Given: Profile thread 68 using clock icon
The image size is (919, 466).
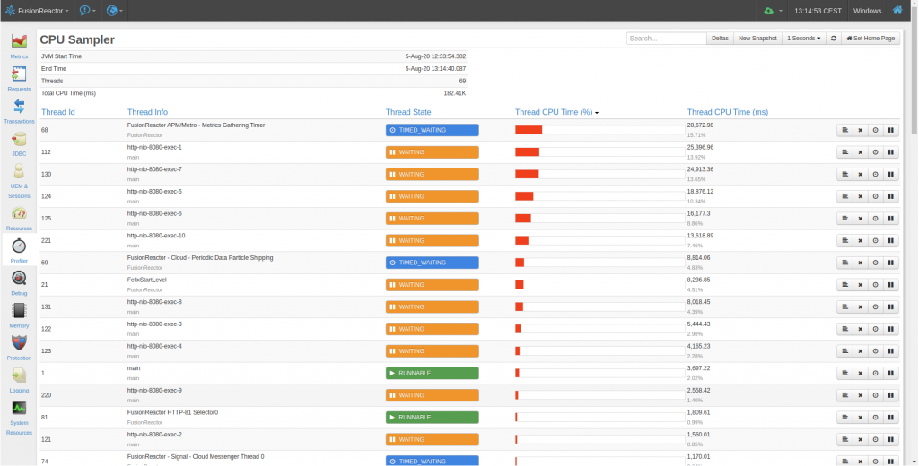Looking at the screenshot, I should [876, 130].
